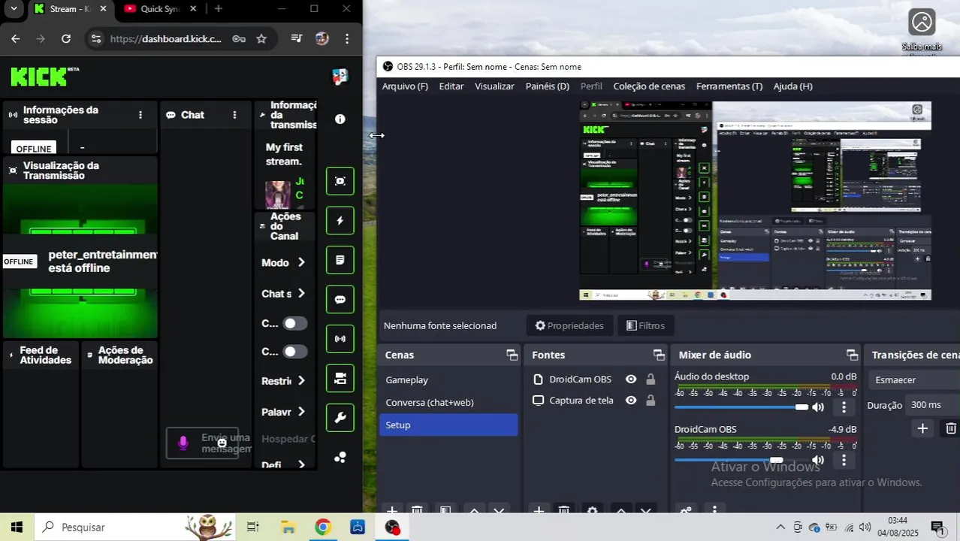Click the Propriedades button in OBS
960x541 pixels.
point(569,325)
